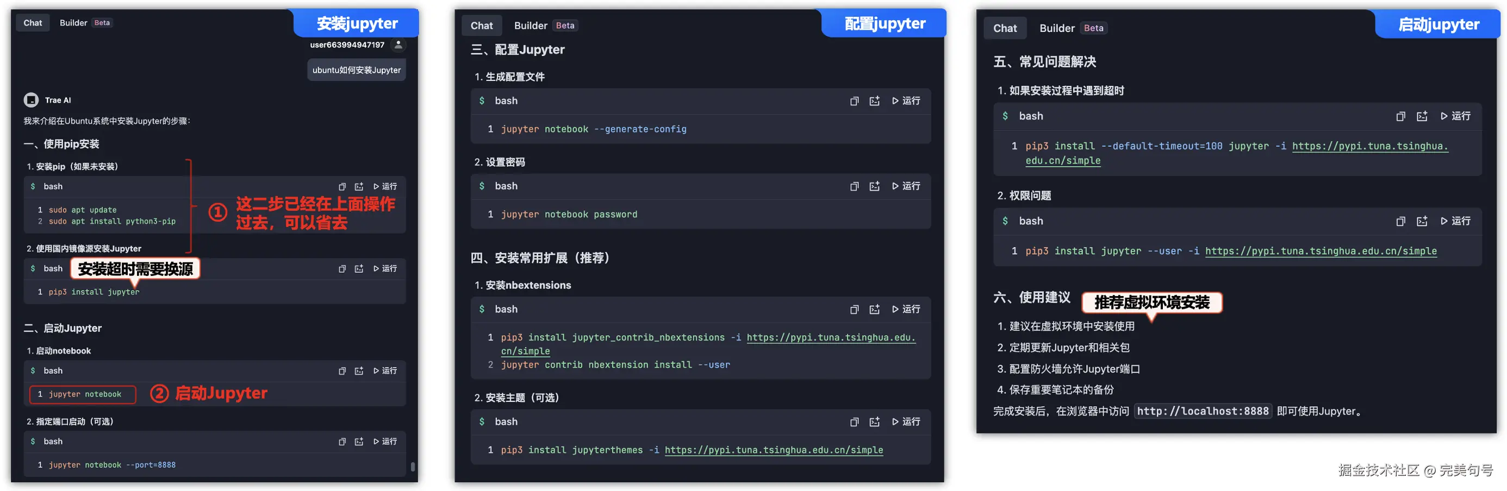The width and height of the screenshot is (1507, 491).
Task: Run the 'pip3 install jupyter' block
Action: (385, 268)
